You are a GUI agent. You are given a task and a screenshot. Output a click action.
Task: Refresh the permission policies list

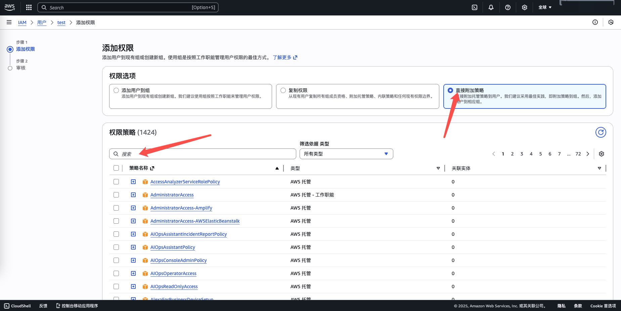pyautogui.click(x=601, y=132)
